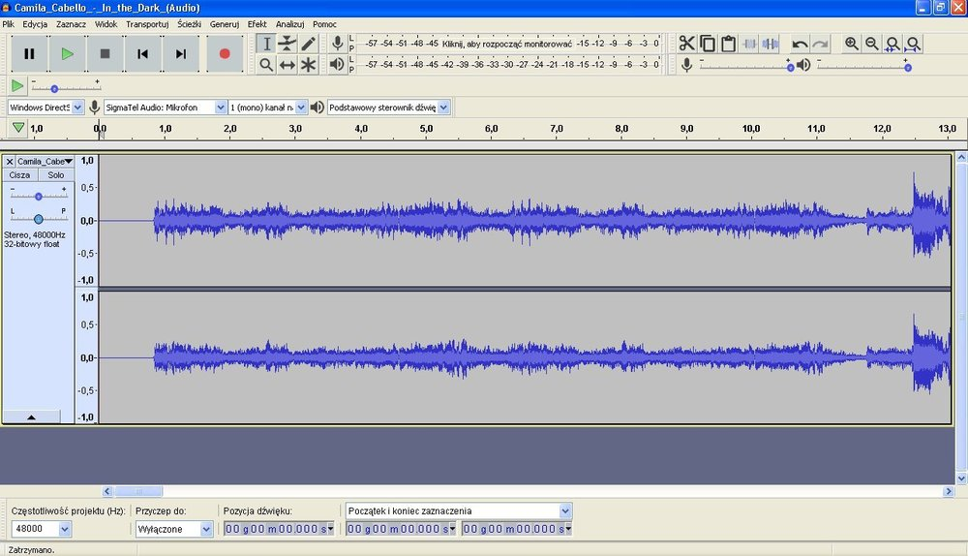
Task: Click the horizontal scrollbar thumb
Action: tap(138, 491)
